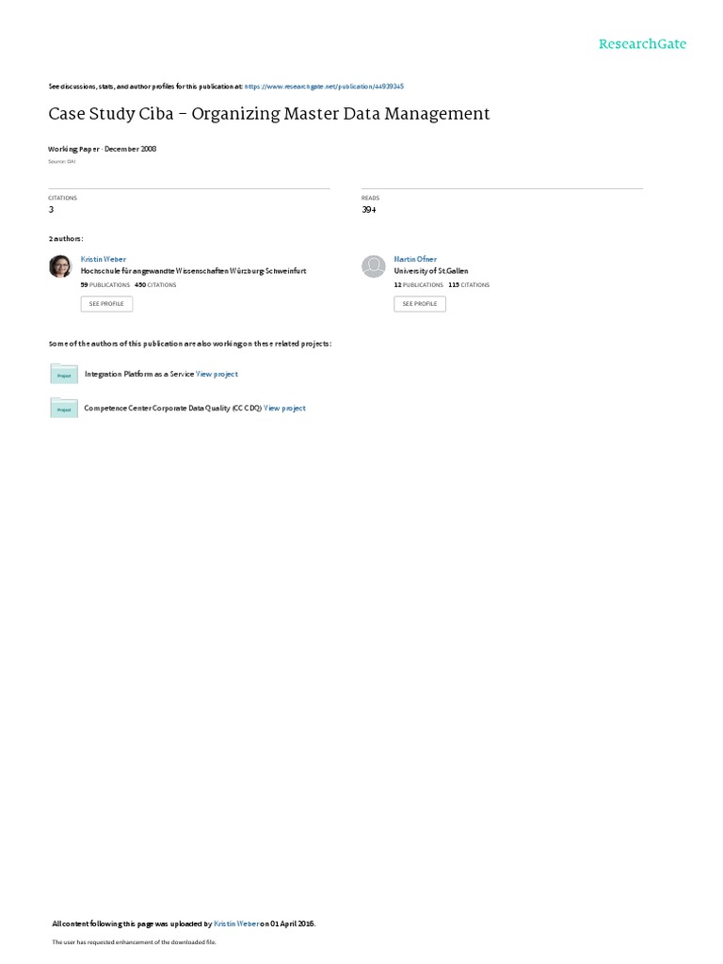This screenshot has height=964, width=723.
Task: Click the citations count 3
Action: [51, 210]
